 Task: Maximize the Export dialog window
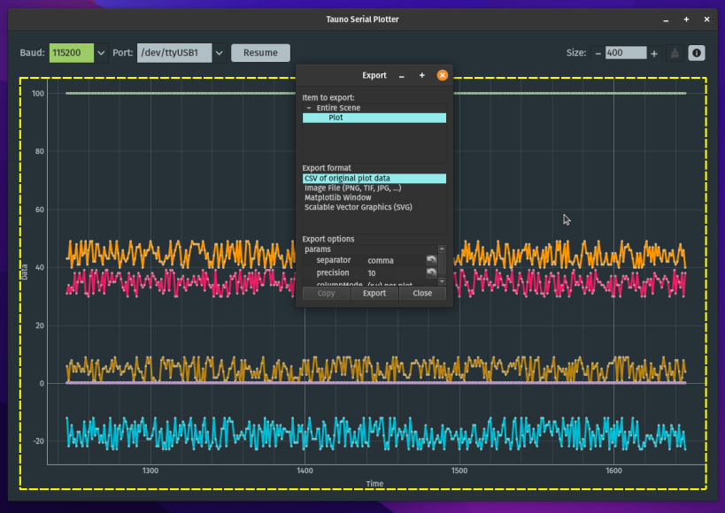422,75
